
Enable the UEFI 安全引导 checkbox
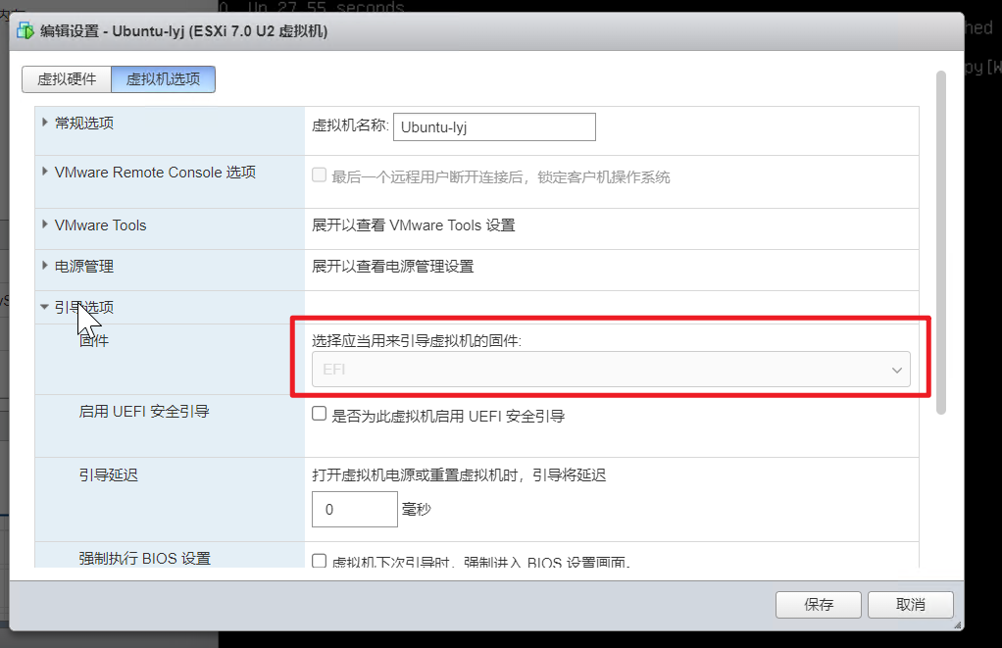point(319,414)
